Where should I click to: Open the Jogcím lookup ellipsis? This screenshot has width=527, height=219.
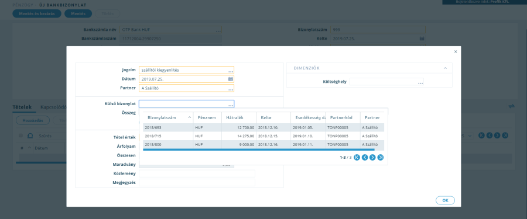[x=231, y=71]
